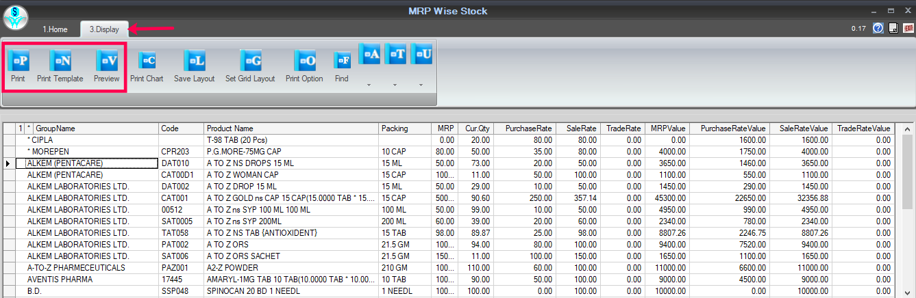Click code cell 'SAT0005'
This screenshot has height=298, width=916.
(x=182, y=221)
